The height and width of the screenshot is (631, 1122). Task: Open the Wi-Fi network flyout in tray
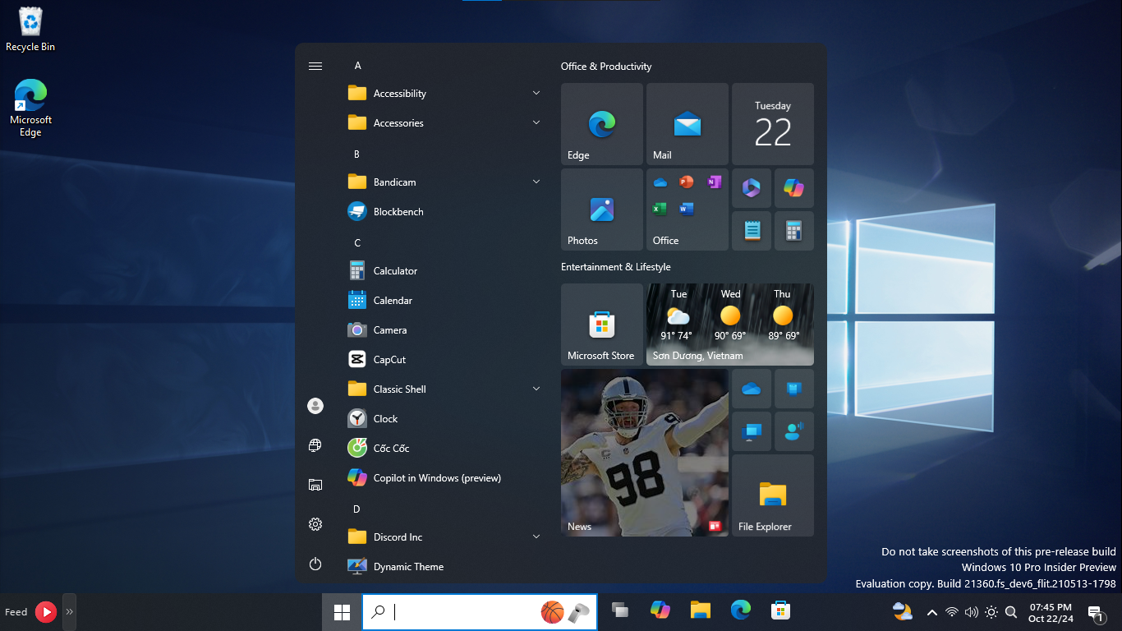coord(952,612)
